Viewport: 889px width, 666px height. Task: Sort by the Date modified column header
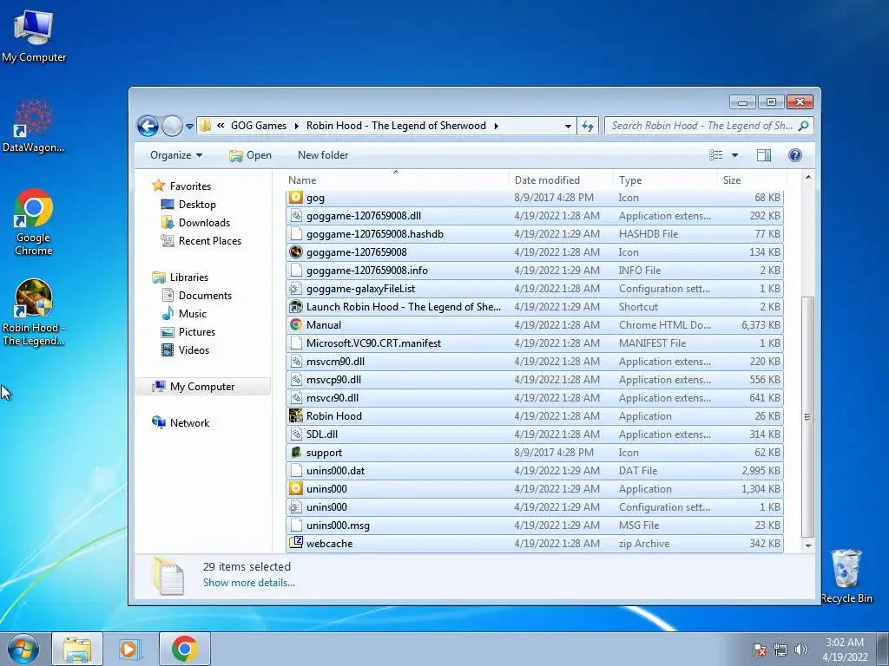(x=561, y=180)
